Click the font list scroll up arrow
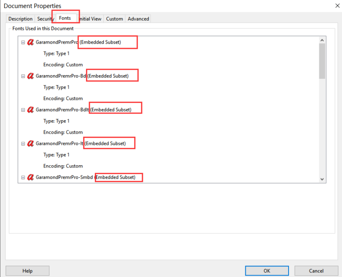This screenshot has width=342, height=277. [322, 41]
